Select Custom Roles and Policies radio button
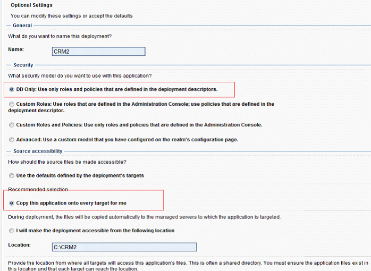371x271 pixels. 11,125
